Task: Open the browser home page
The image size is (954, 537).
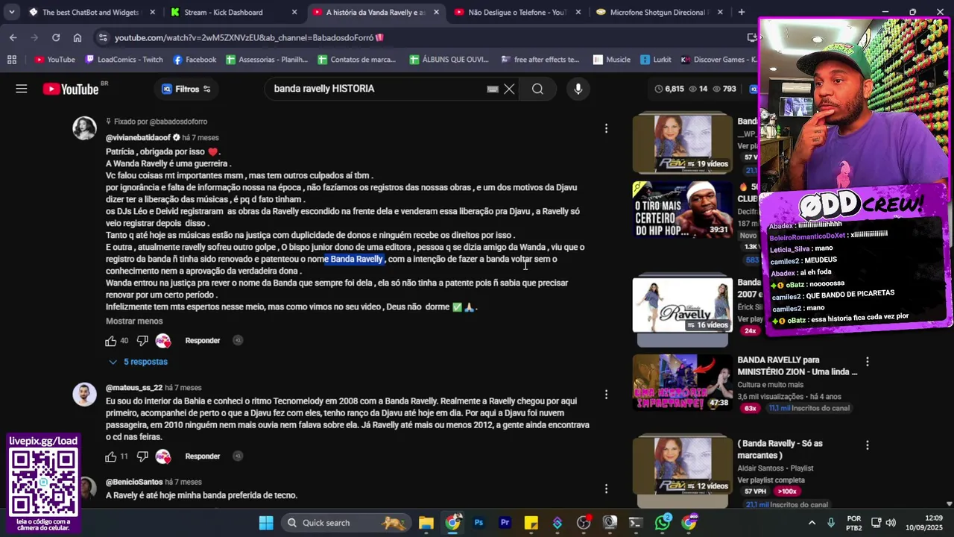Action: tap(78, 37)
